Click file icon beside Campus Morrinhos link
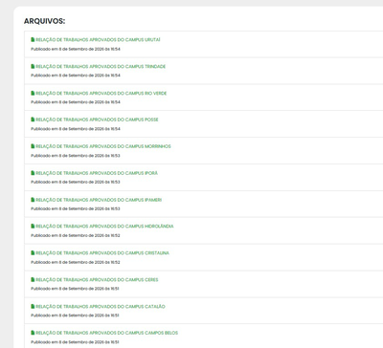 point(33,146)
